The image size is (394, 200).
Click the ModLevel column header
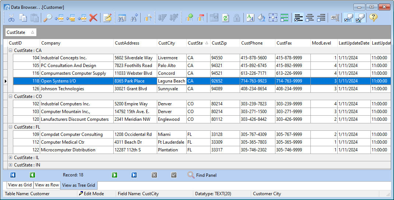coord(324,43)
